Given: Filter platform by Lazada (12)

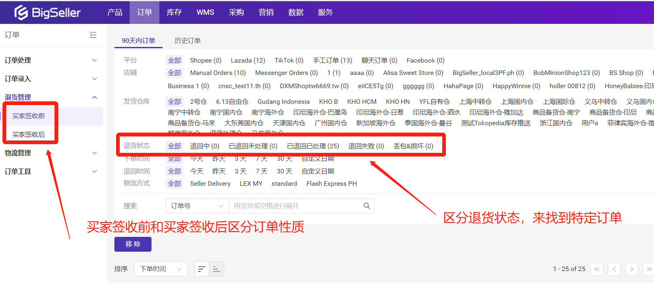Looking at the screenshot, I should [x=248, y=61].
